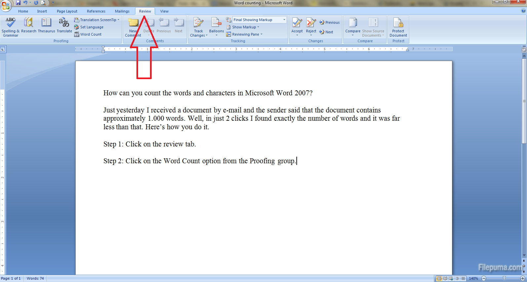Click the zoom slider handle

click(x=504, y=278)
